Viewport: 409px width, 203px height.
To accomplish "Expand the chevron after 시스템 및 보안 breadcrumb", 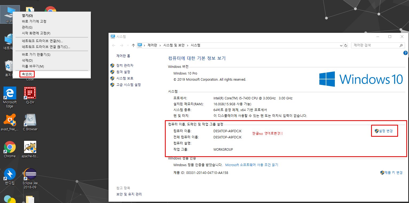I will 188,45.
